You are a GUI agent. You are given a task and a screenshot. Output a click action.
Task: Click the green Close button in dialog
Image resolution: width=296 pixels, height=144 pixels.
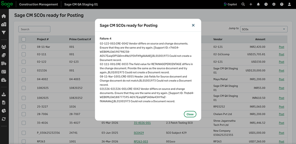190,114
